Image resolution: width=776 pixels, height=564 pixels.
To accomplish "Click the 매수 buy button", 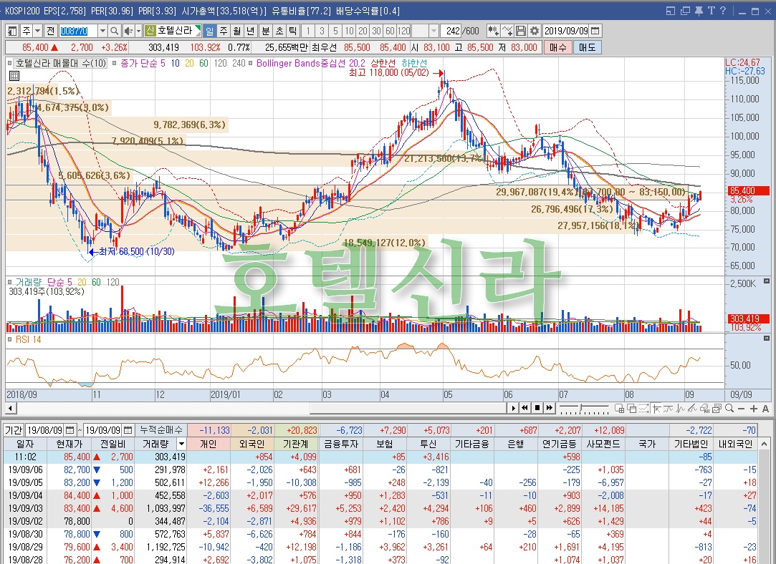I will [557, 47].
